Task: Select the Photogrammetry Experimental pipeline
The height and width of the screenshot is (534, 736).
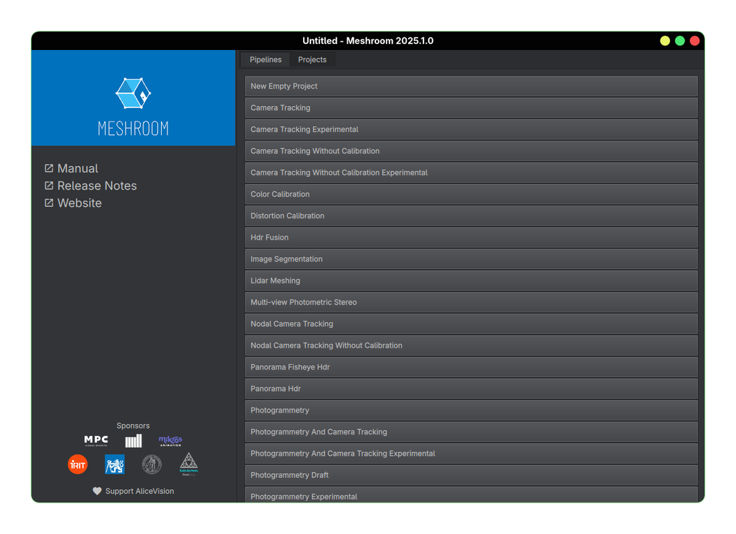Action: tap(472, 495)
